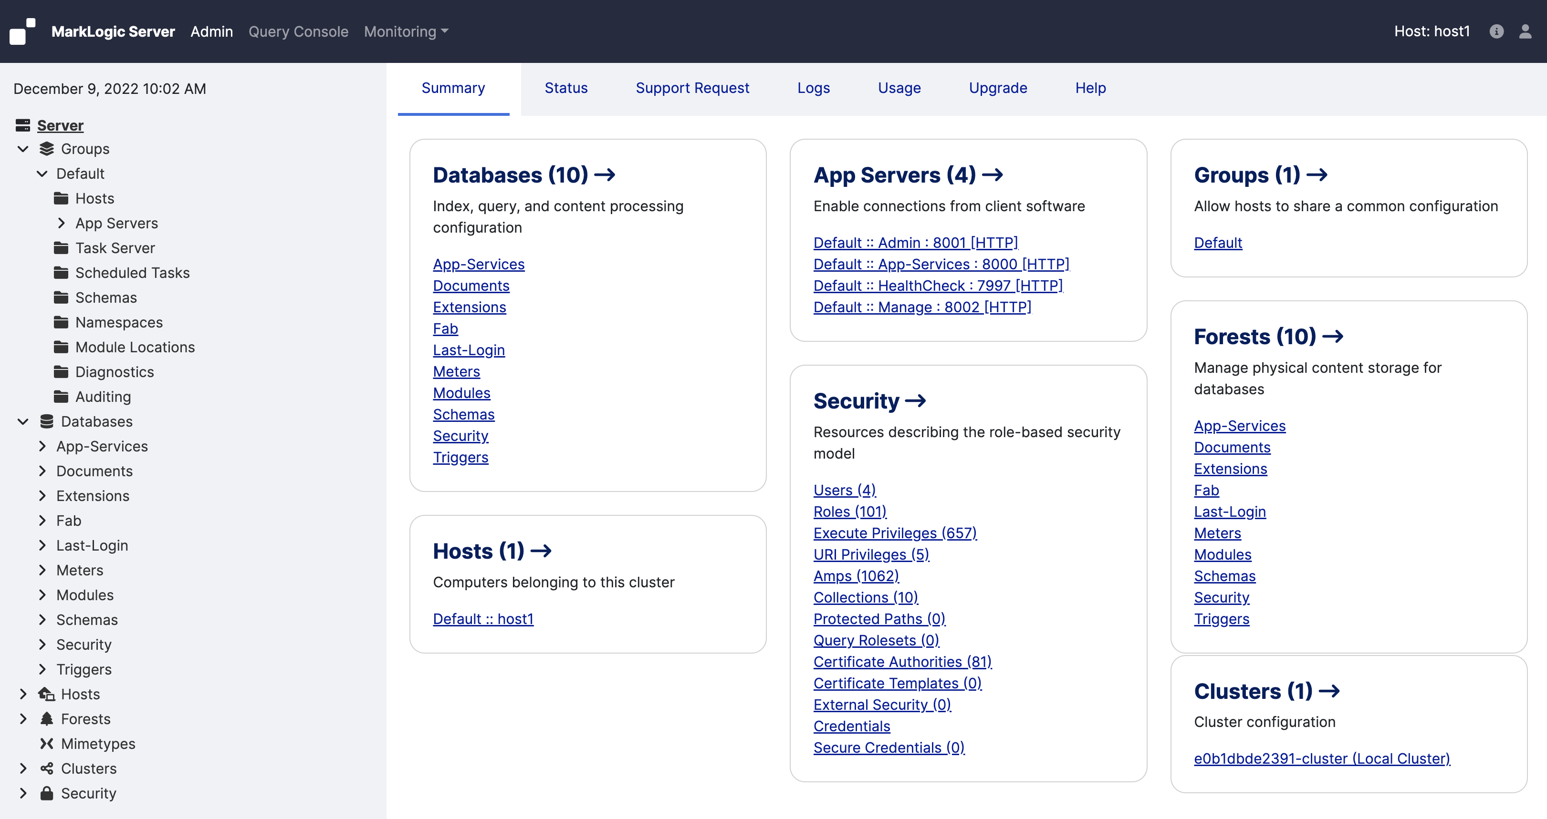
Task: Open the user account icon
Action: (1526, 31)
